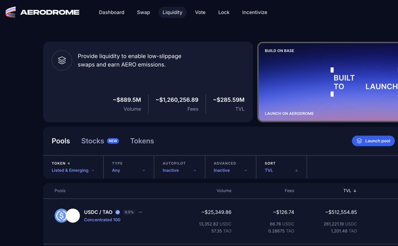The height and width of the screenshot is (246, 398).
Task: Go to the Swap page
Action: pos(144,12)
